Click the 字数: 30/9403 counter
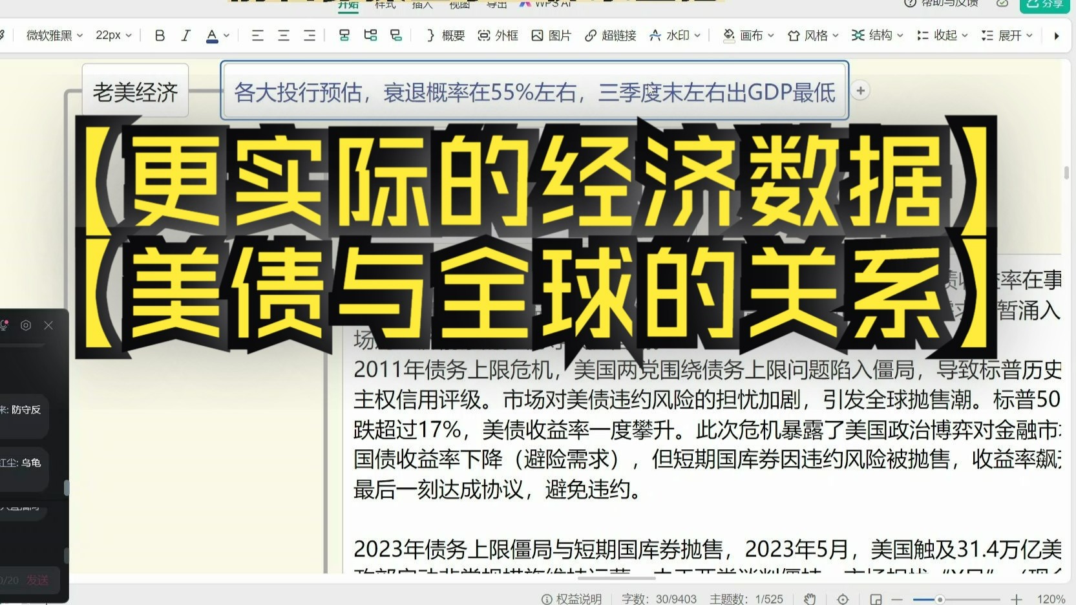Viewport: 1076px width, 605px height. coord(659,599)
